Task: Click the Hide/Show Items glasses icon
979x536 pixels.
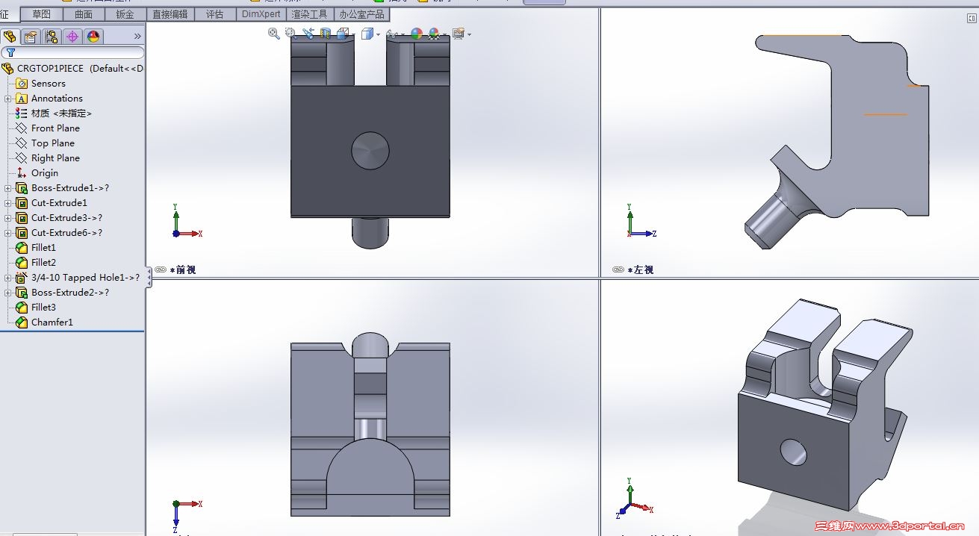Action: pyautogui.click(x=392, y=34)
